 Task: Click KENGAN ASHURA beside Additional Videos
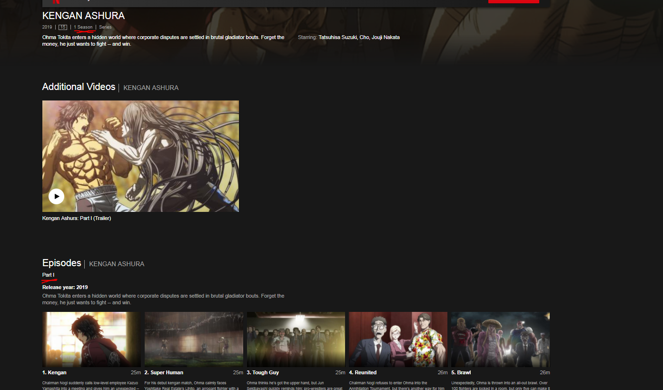[151, 88]
